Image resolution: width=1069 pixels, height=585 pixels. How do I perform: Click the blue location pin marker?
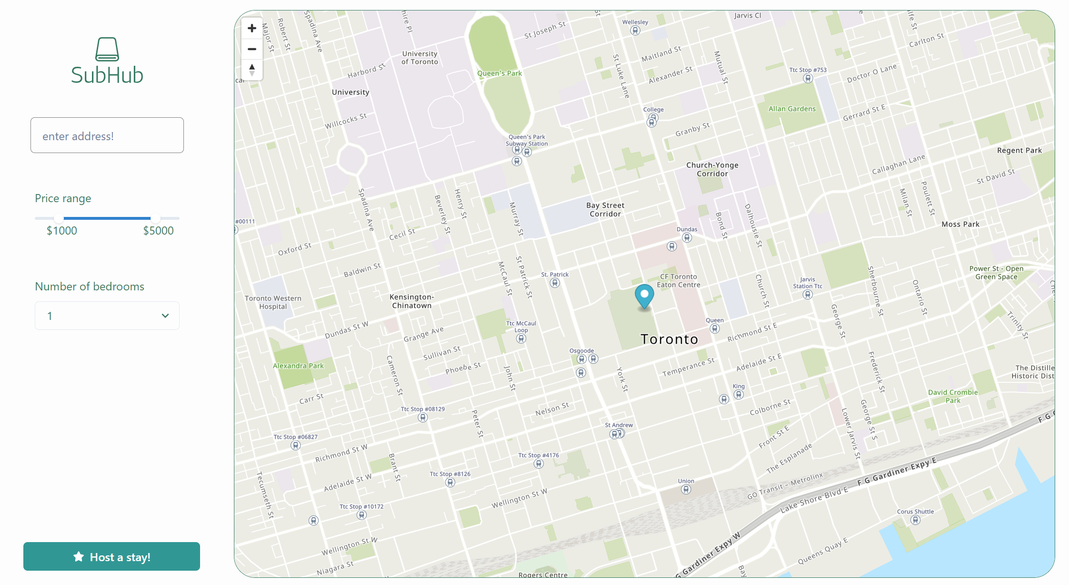644,296
